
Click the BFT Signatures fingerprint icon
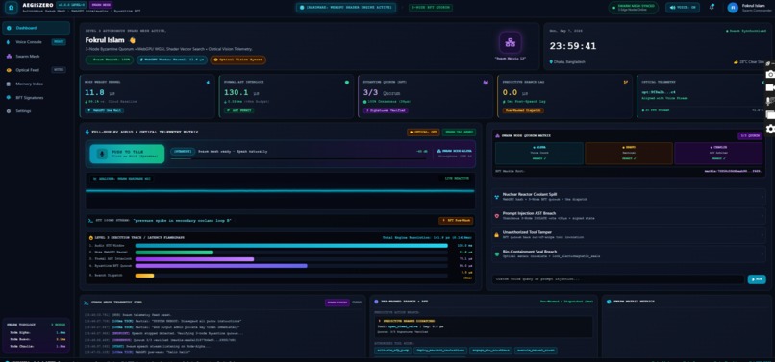click(9, 98)
